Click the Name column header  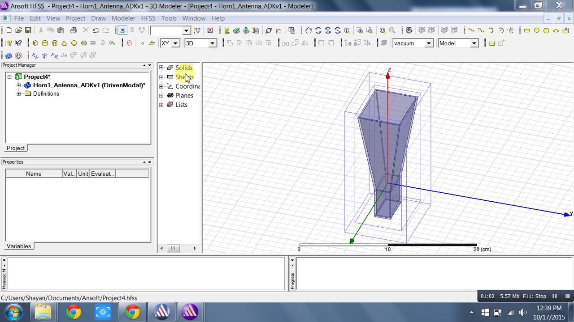[x=34, y=174]
